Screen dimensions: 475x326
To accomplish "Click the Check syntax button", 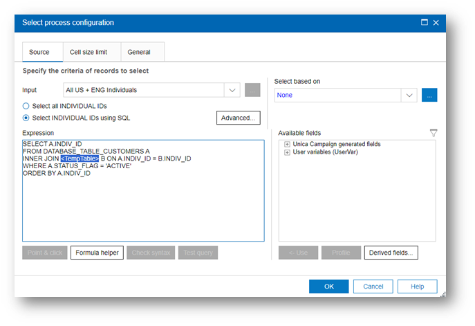I will click(x=151, y=253).
